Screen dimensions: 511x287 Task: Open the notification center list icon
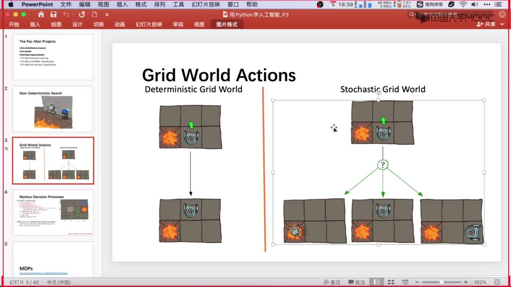(499, 4)
